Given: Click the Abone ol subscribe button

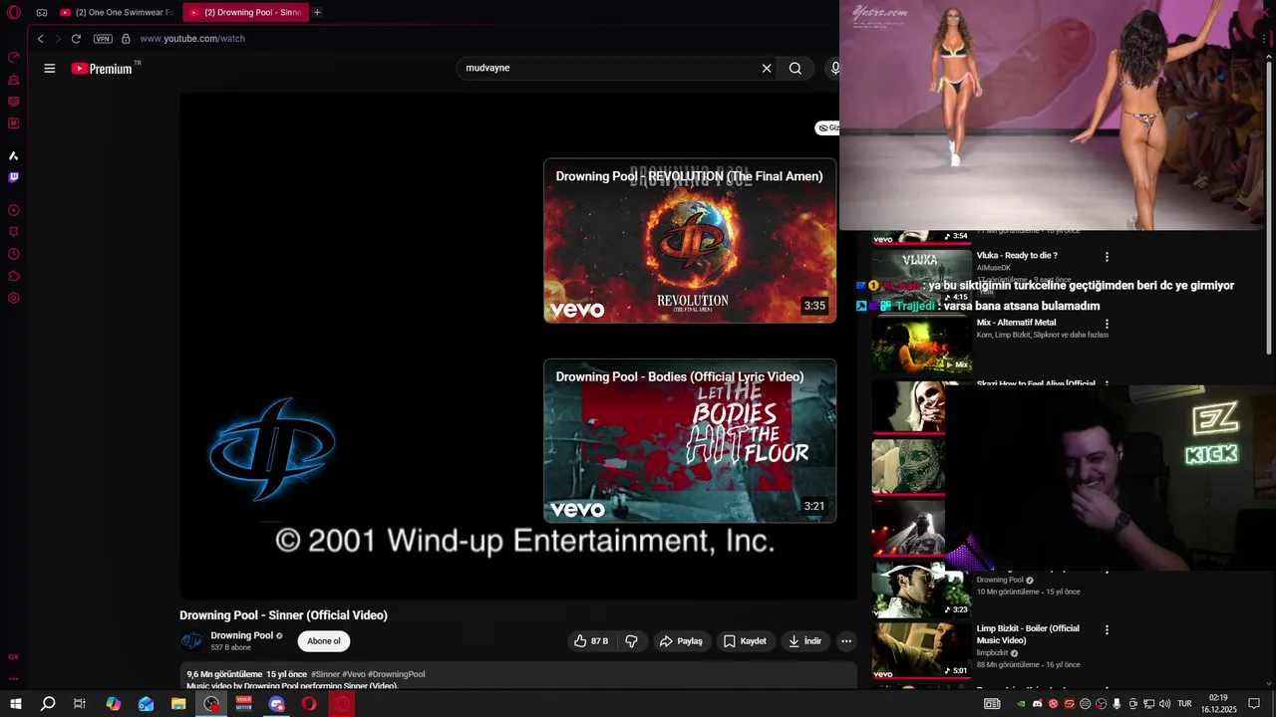Looking at the screenshot, I should 324,641.
